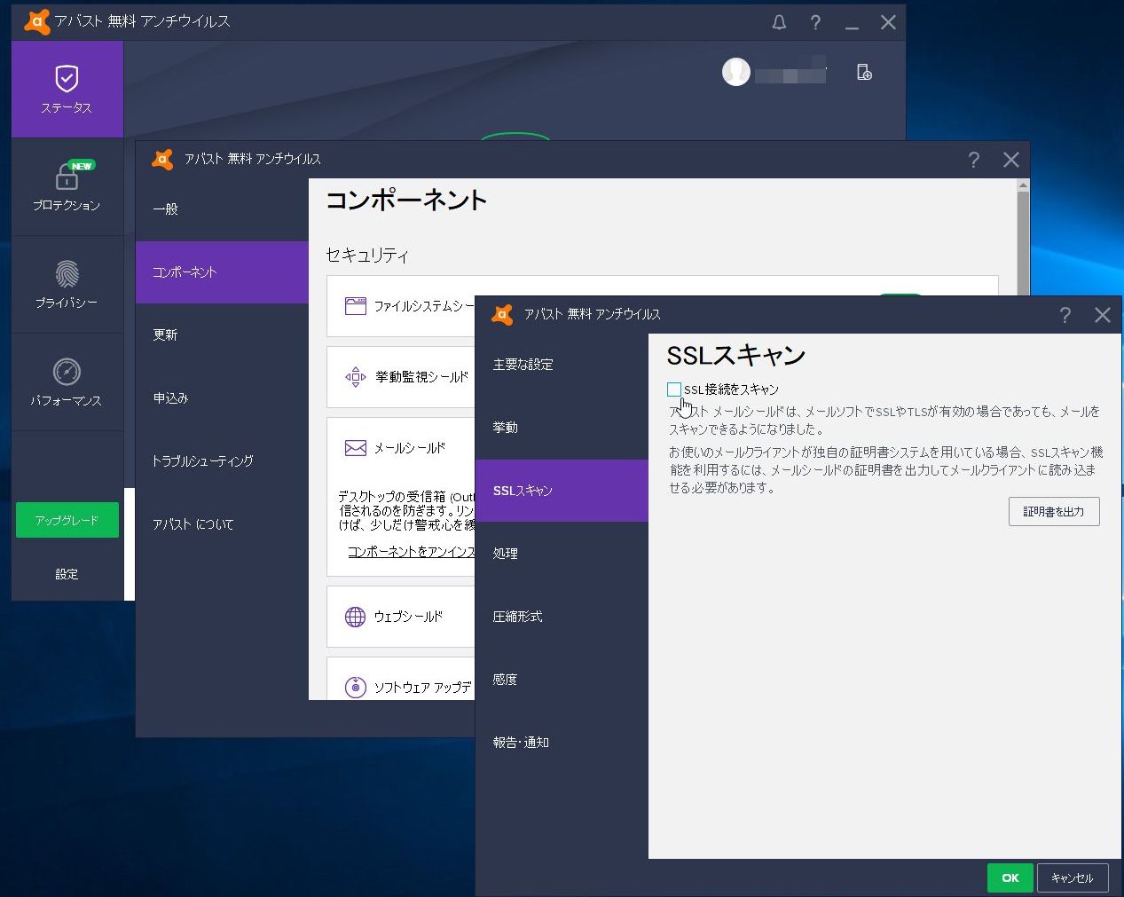Click the ウェブシールド label text
Viewport: 1124px width, 897px height.
[x=408, y=617]
